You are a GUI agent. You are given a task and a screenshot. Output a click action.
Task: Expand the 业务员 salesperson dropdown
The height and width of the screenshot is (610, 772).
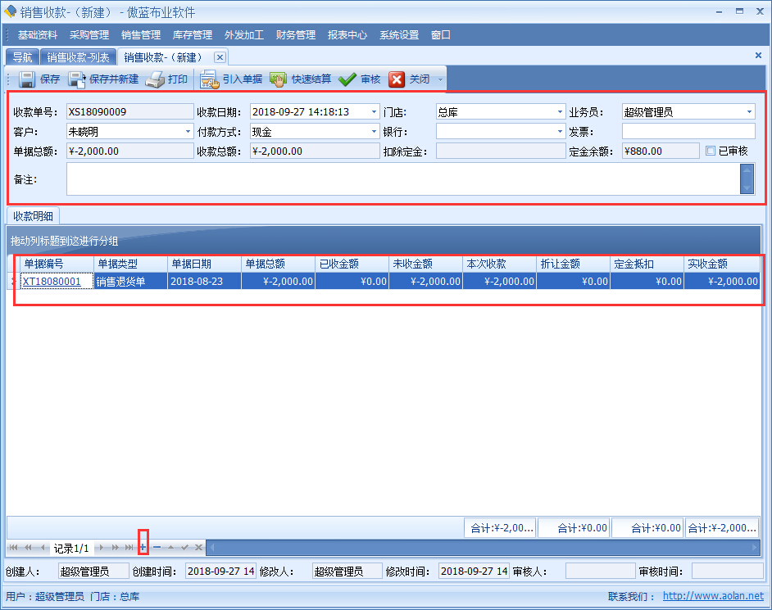coord(749,111)
